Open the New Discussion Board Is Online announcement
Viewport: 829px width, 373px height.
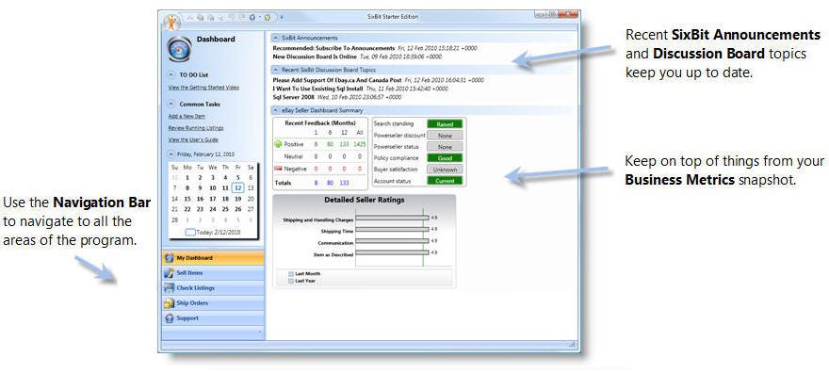pos(315,57)
